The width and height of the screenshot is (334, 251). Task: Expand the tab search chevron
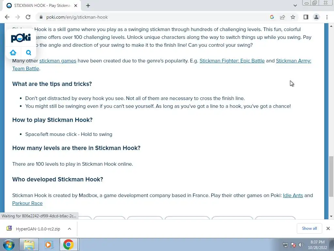tap(295, 6)
